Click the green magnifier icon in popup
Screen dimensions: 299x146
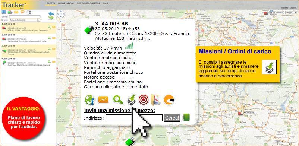tap(118, 100)
